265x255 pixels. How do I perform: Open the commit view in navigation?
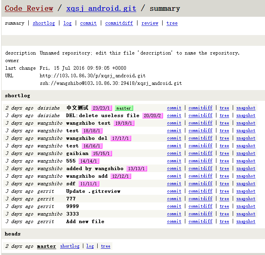click(88, 23)
